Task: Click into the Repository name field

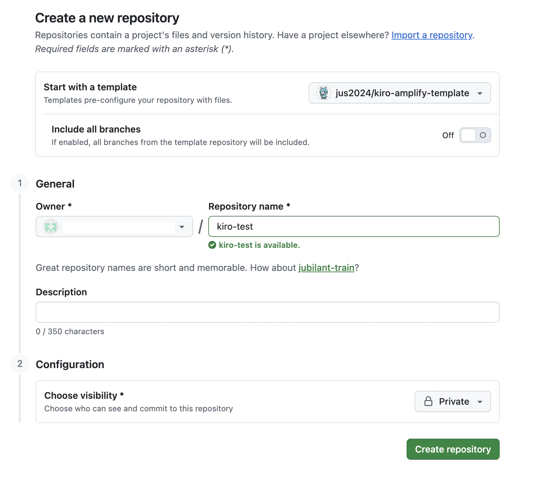Action: [354, 227]
